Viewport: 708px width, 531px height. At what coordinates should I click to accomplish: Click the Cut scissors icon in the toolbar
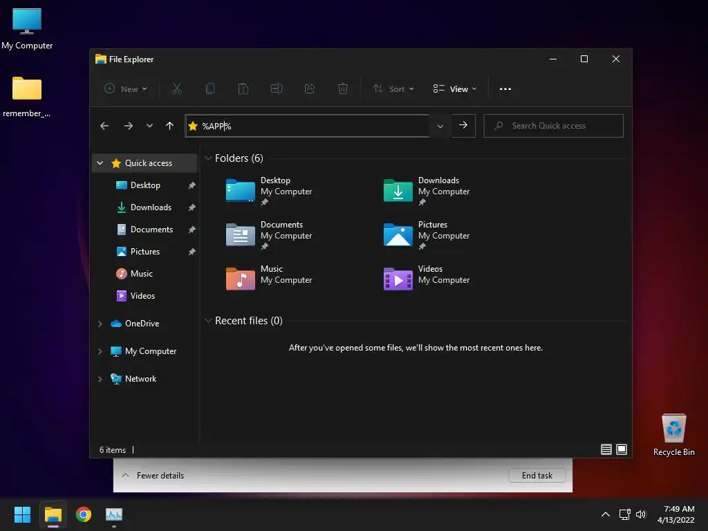tap(176, 89)
